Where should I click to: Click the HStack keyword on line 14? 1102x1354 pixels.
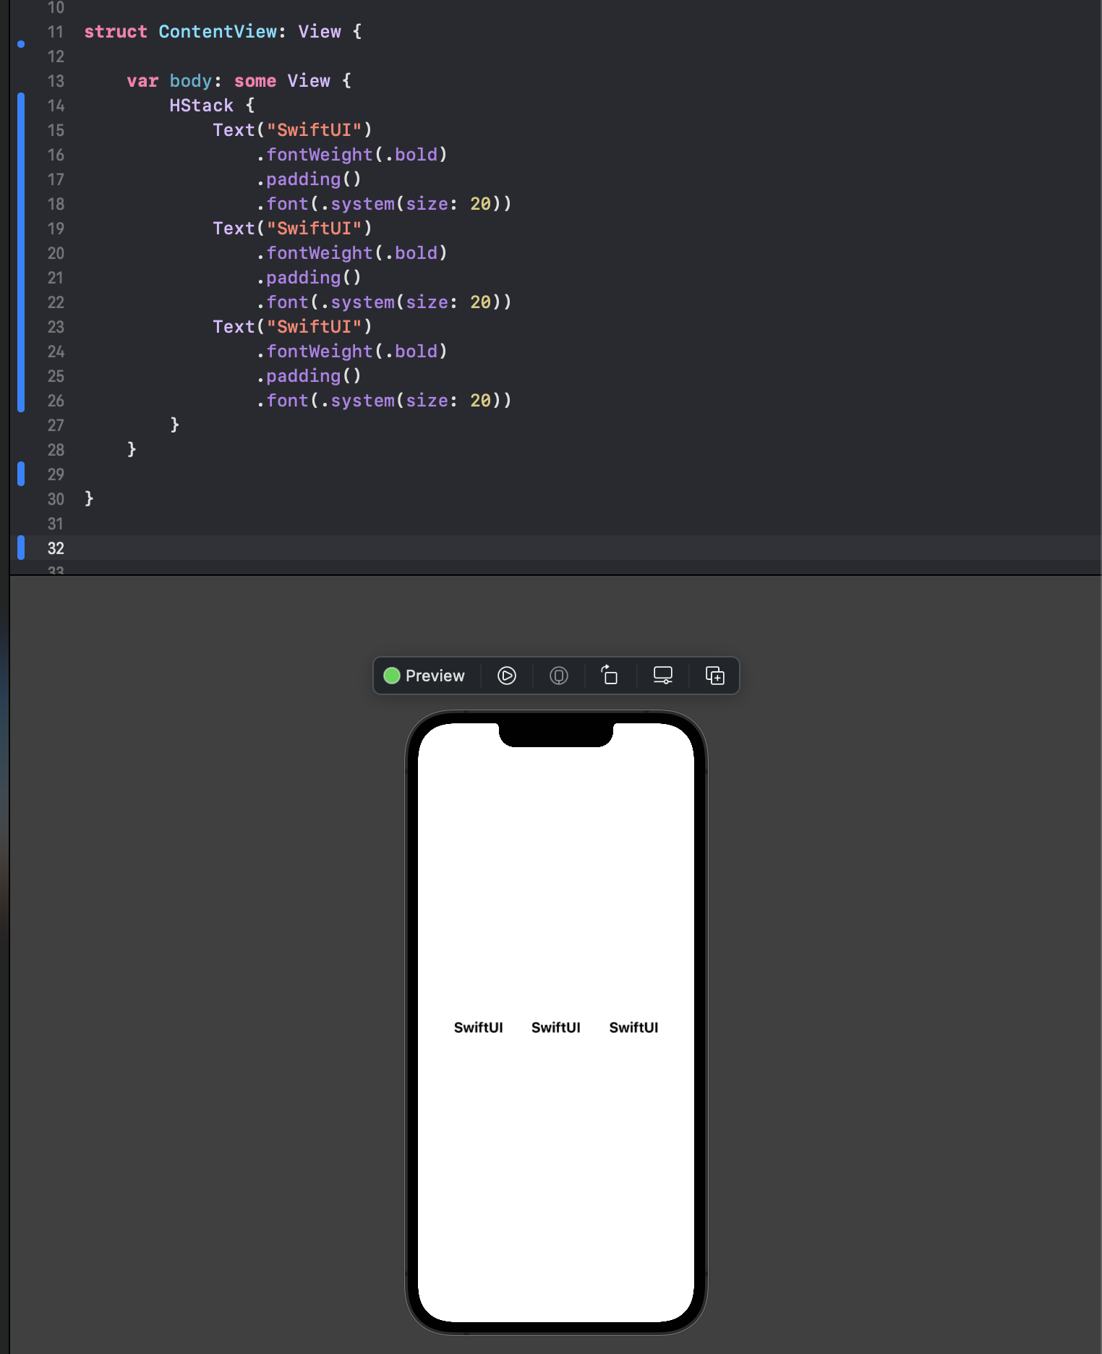click(x=201, y=106)
